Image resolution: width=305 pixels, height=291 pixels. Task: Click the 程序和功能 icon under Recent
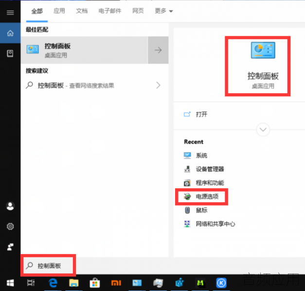(x=187, y=183)
